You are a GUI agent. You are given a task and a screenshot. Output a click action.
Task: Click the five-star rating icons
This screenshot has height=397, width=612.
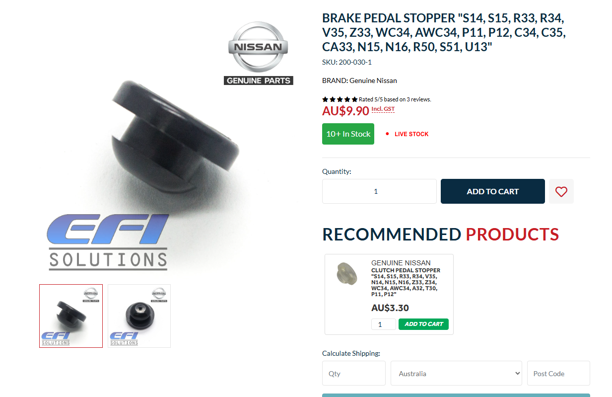340,99
